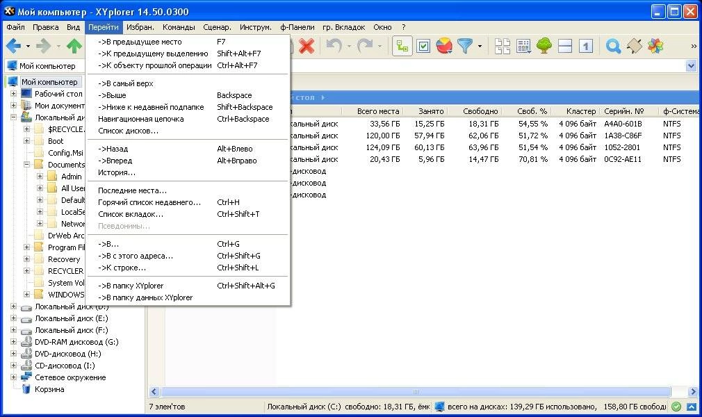Select the Boot folder in the tree
702x417 pixels.
tap(56, 141)
